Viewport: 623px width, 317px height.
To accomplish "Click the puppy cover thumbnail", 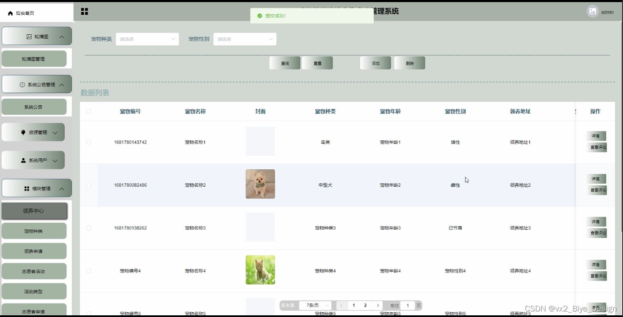I will pyautogui.click(x=260, y=184).
